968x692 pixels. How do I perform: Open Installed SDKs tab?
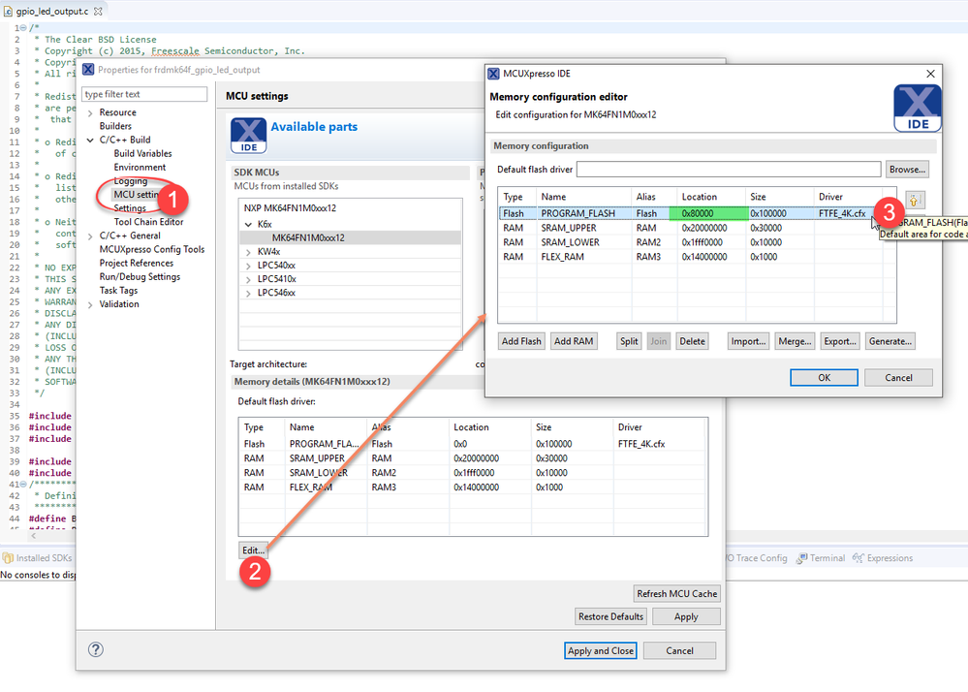point(38,558)
